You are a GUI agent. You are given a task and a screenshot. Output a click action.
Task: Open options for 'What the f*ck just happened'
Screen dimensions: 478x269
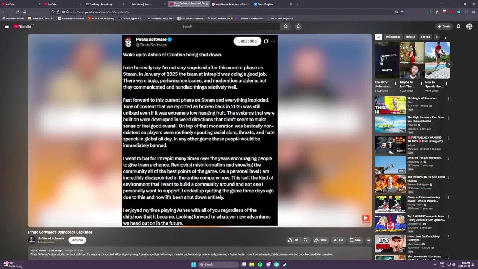click(x=448, y=158)
